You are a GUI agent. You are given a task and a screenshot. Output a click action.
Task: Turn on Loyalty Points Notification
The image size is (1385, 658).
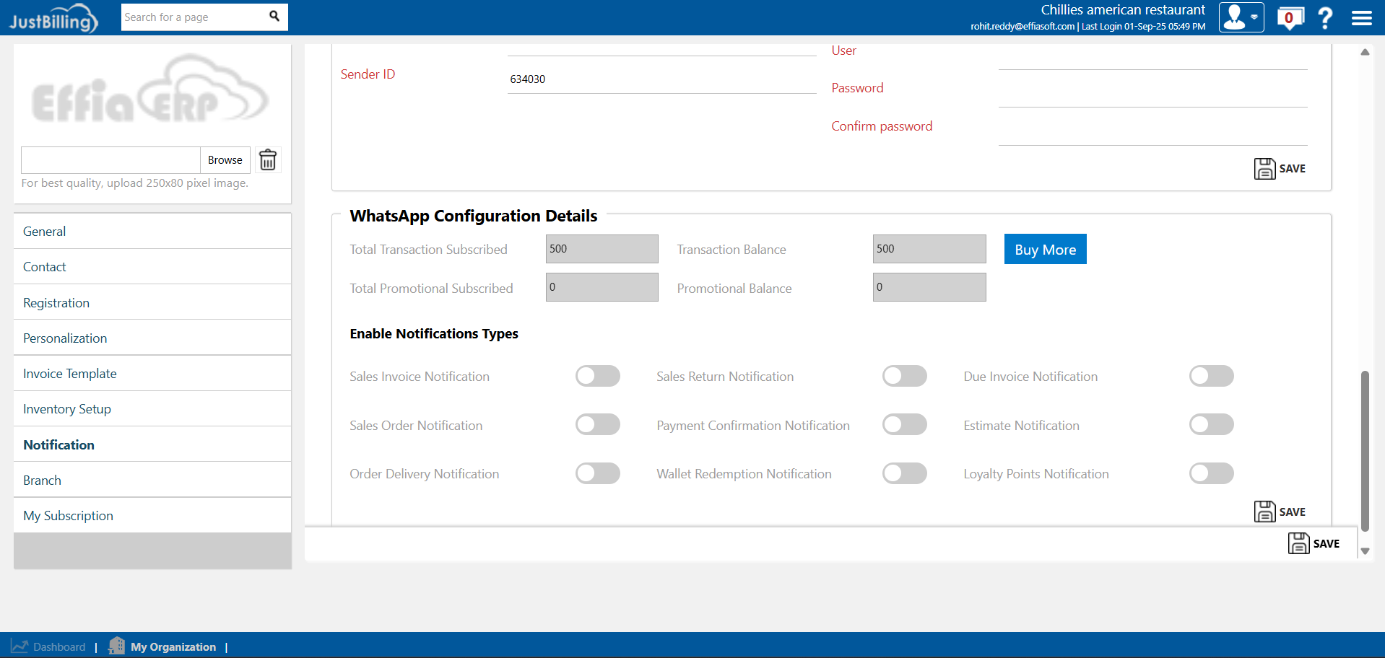pyautogui.click(x=1211, y=473)
